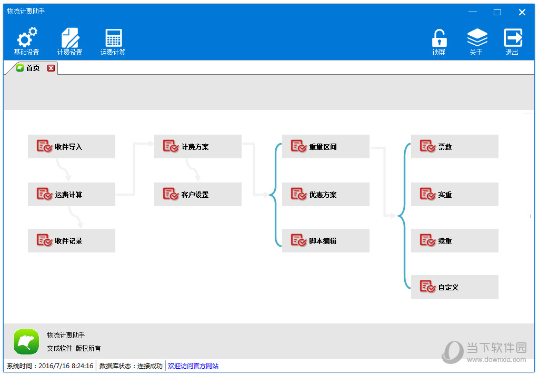Click 物流计费助手 text in footer
This screenshot has height=375, width=539.
pos(66,335)
